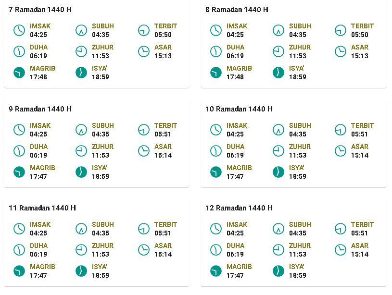Viewport: 392px width, 295px height.
Task: Select the 12 Ramadan 1440 H card title
Action: (x=239, y=208)
